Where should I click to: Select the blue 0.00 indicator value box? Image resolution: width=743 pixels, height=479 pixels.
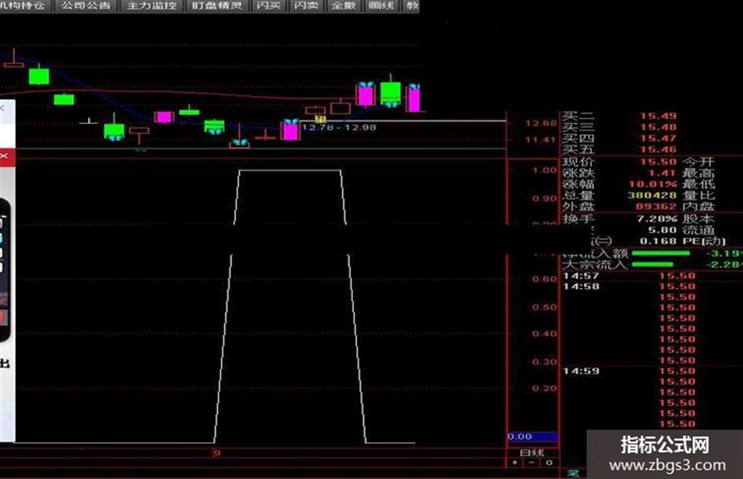[532, 437]
